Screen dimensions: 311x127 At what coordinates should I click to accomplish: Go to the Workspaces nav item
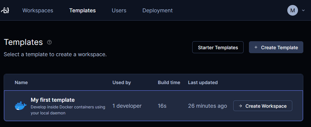[x=38, y=10]
